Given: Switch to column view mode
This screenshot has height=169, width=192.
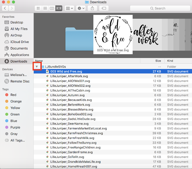Looking at the screenshot, I should (52, 8).
